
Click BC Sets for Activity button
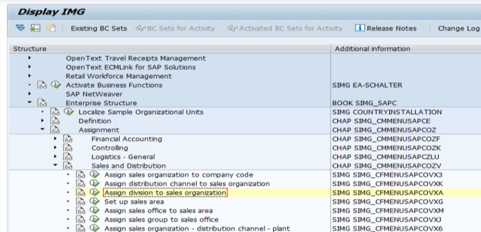coord(175,29)
